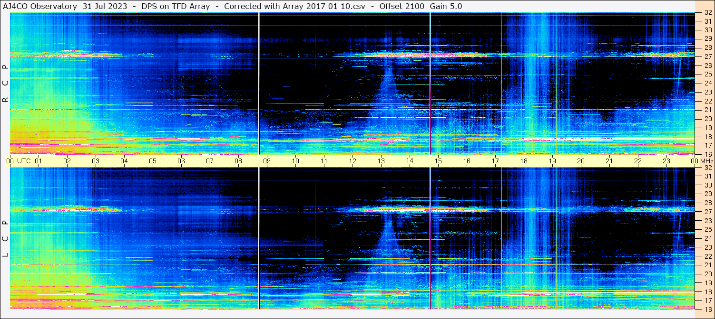The width and height of the screenshot is (715, 319).
Task: Click the 32 MHz tick in the LCP panel
Action: pyautogui.click(x=707, y=168)
